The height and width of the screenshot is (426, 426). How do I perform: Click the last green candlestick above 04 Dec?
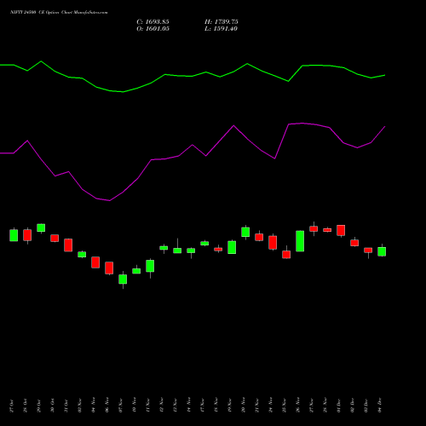click(x=382, y=251)
